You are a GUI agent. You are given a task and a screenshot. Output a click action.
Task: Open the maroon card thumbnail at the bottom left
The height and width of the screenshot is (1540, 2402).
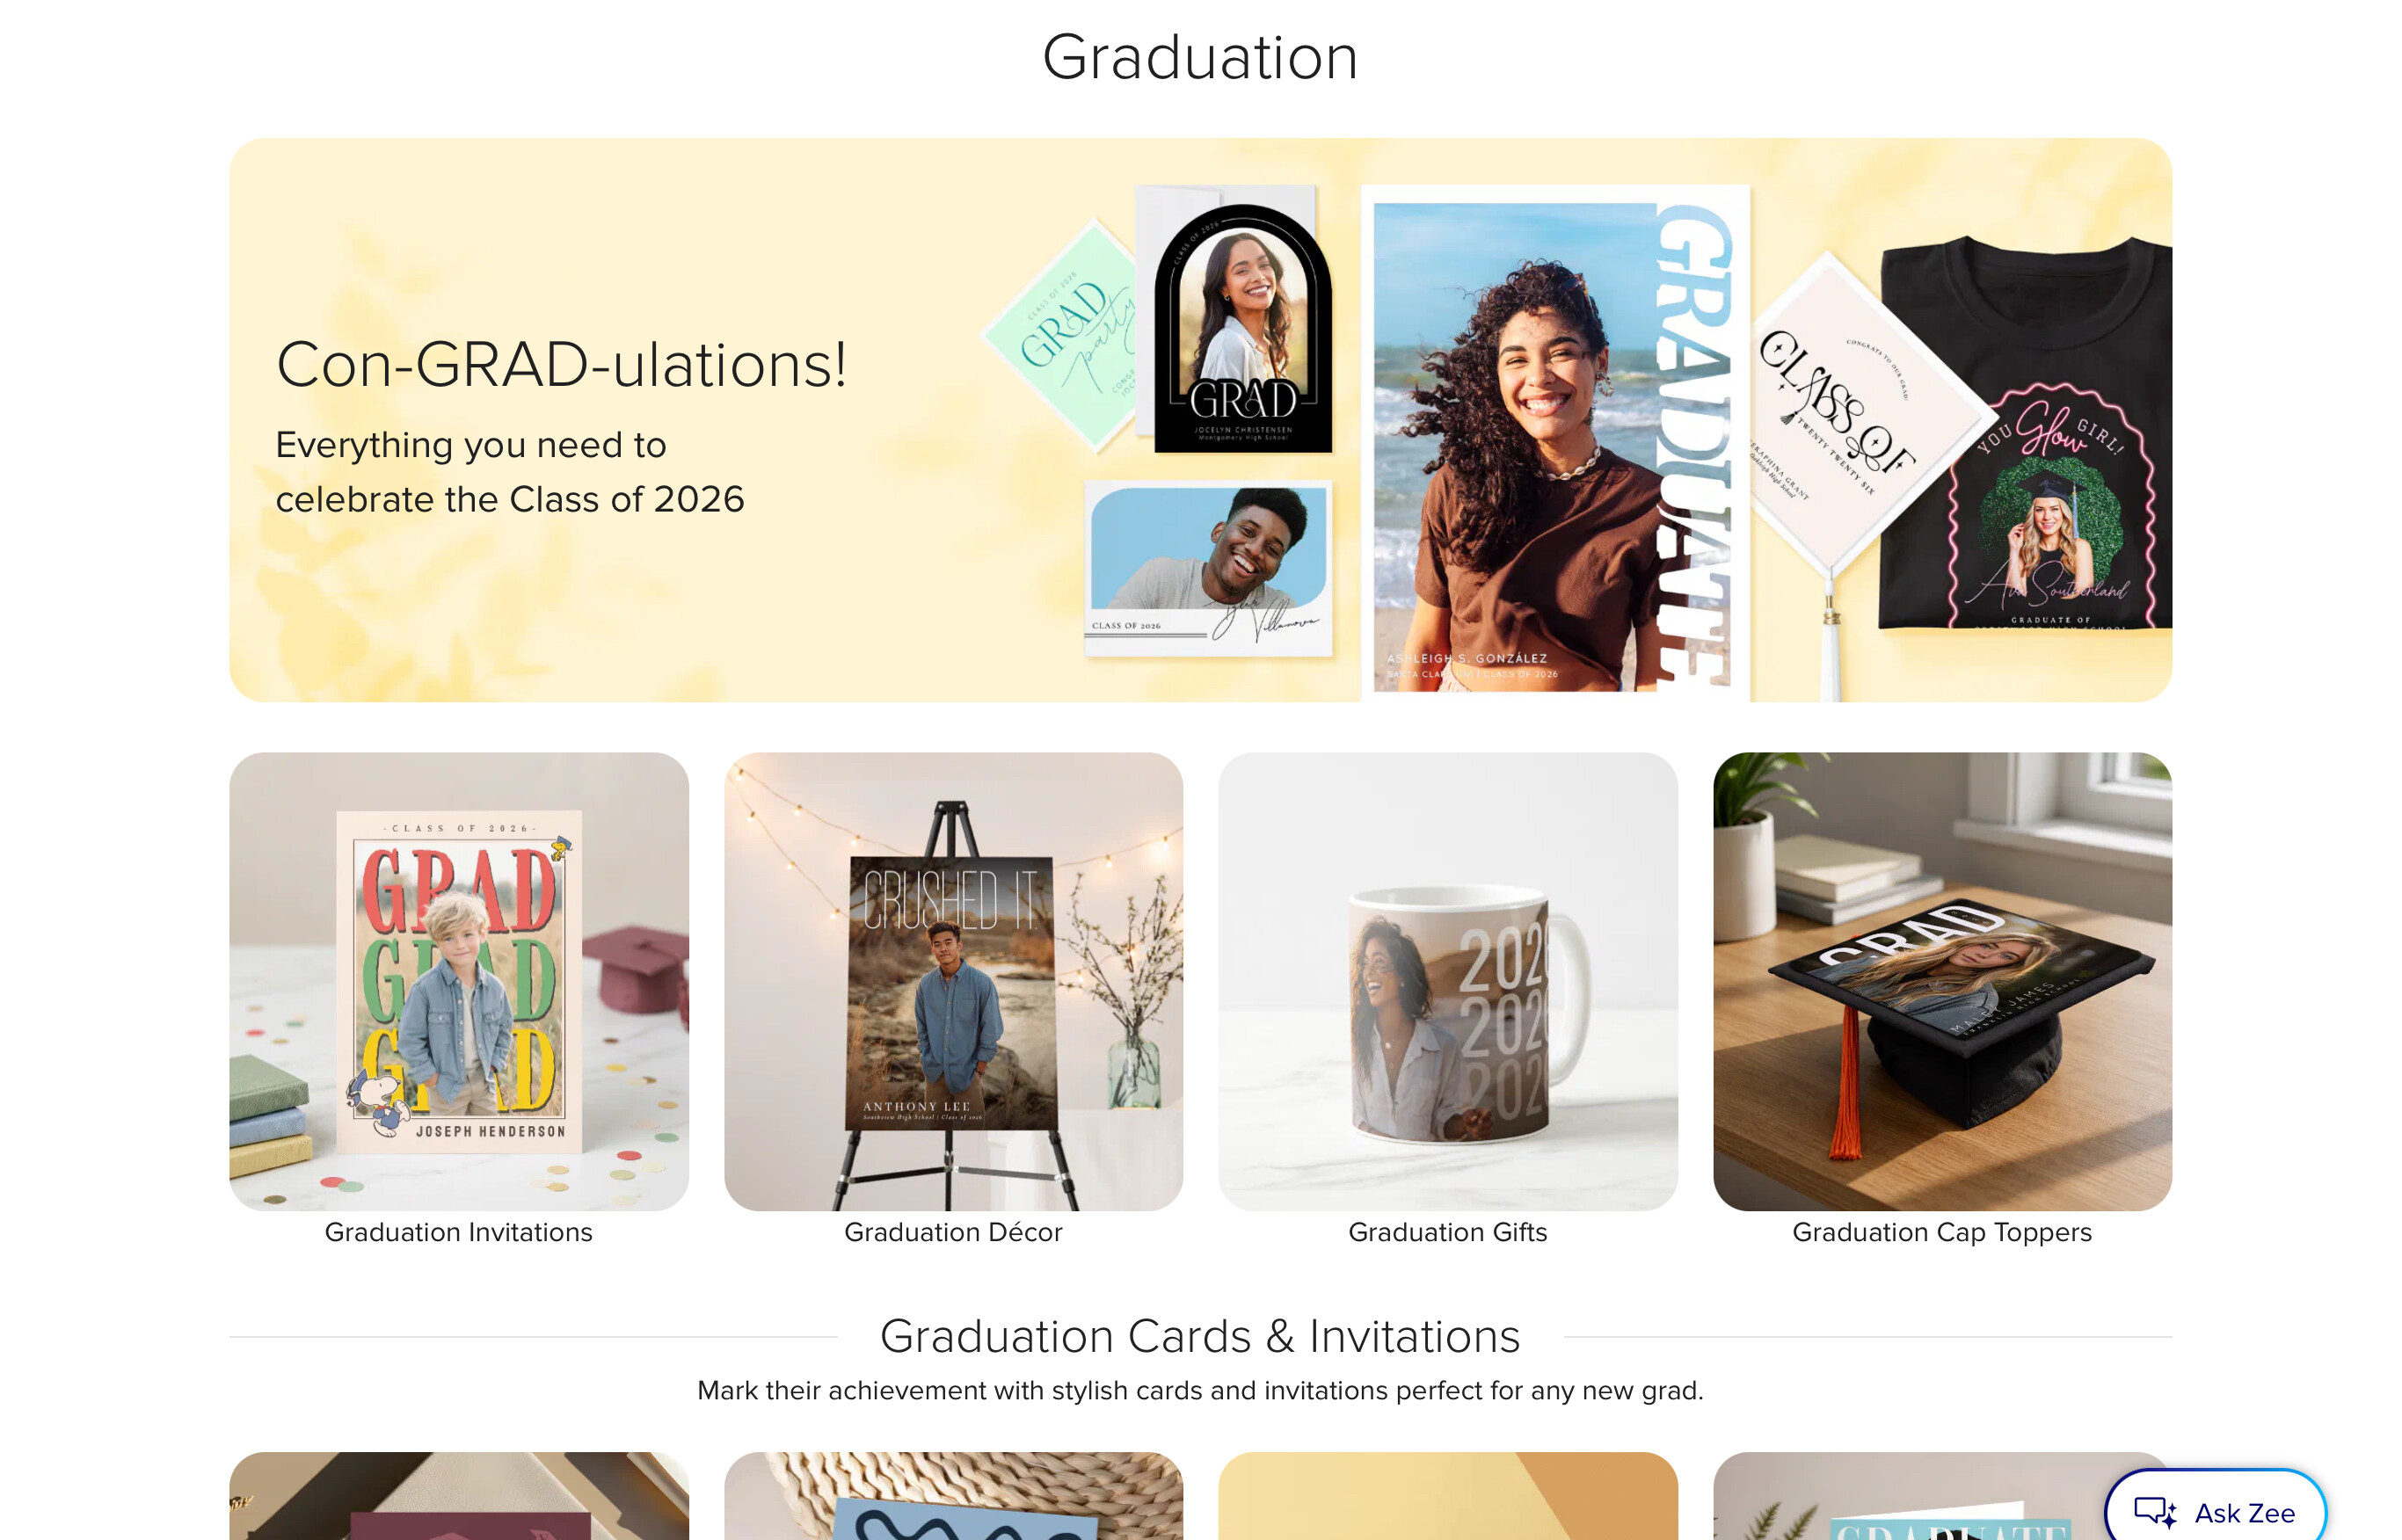click(459, 1496)
